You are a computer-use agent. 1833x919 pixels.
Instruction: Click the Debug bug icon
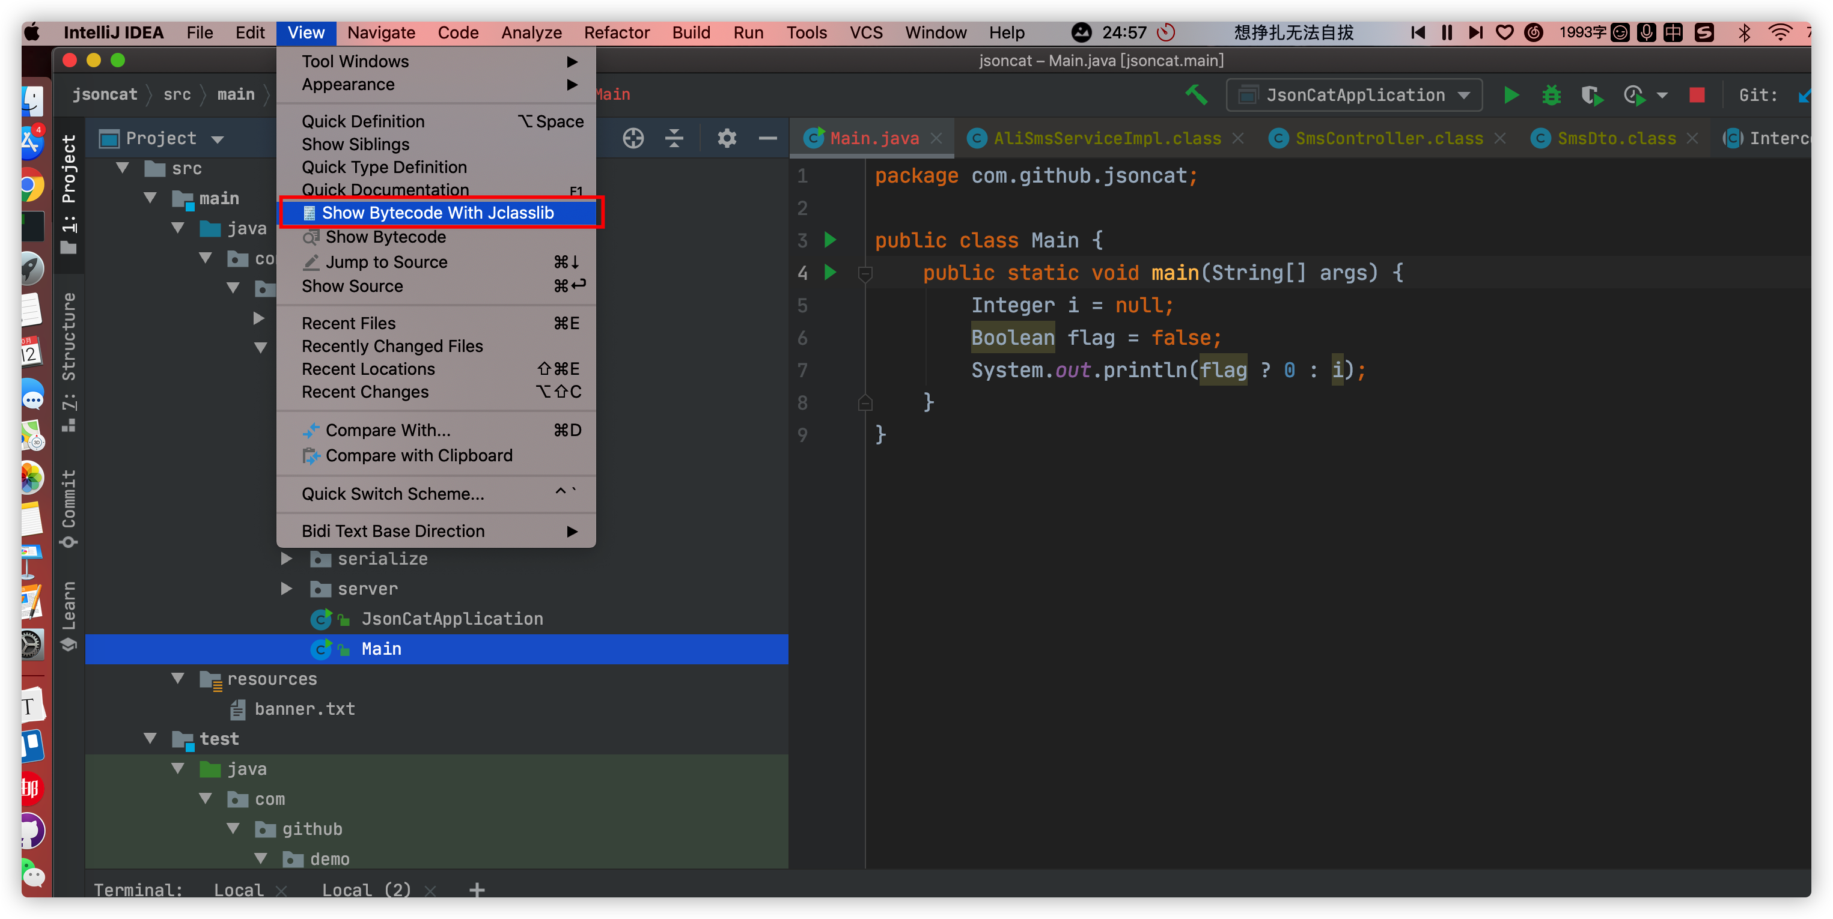tap(1551, 95)
